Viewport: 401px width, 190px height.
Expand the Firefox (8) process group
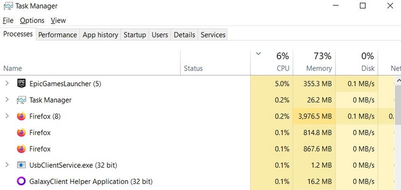pyautogui.click(x=7, y=116)
